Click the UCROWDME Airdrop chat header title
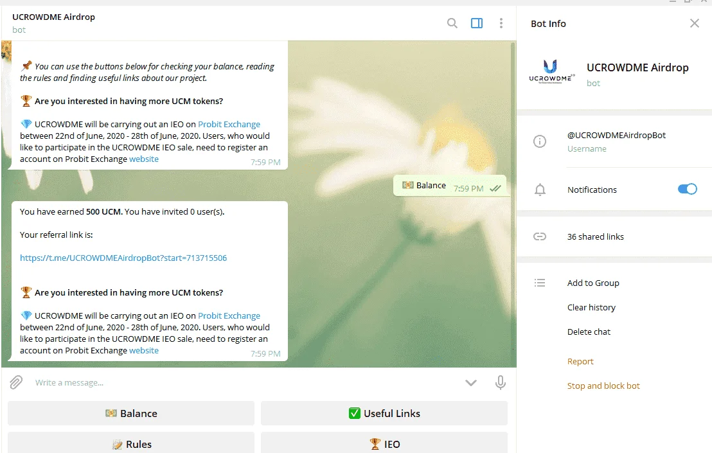 53,17
